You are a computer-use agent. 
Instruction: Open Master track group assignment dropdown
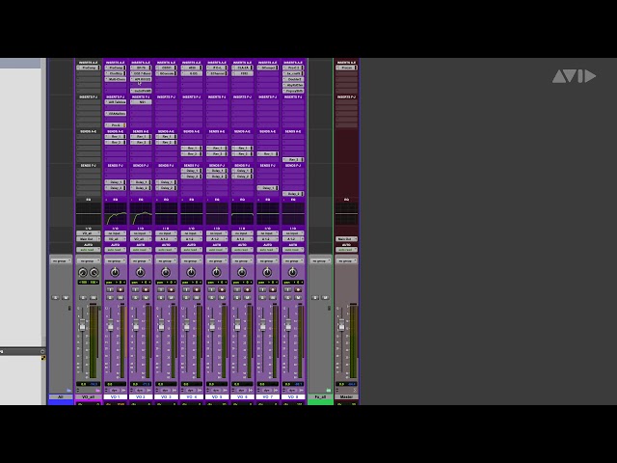point(346,260)
